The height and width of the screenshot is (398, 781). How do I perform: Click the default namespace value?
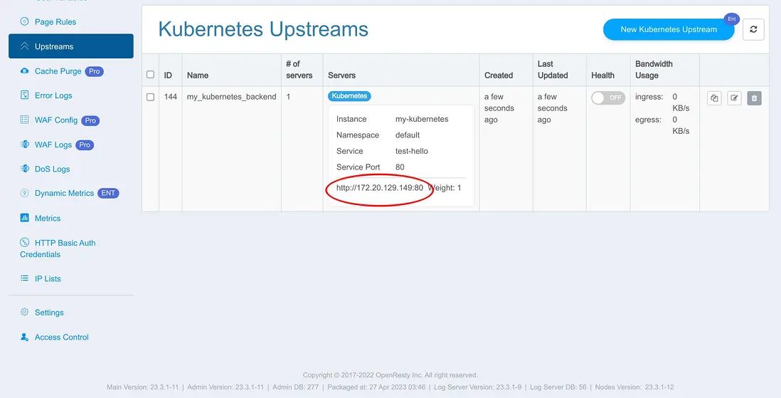click(x=408, y=135)
